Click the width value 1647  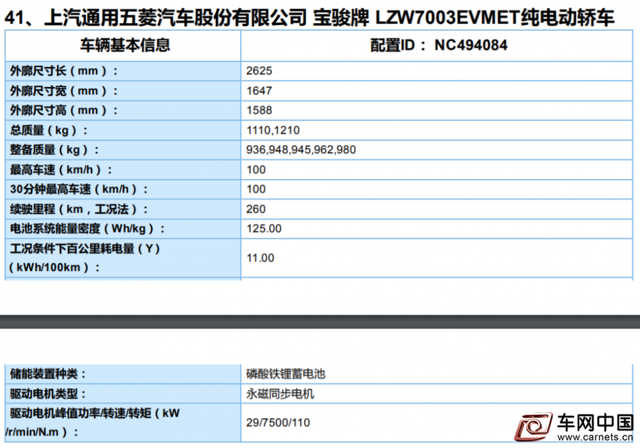[x=259, y=91]
